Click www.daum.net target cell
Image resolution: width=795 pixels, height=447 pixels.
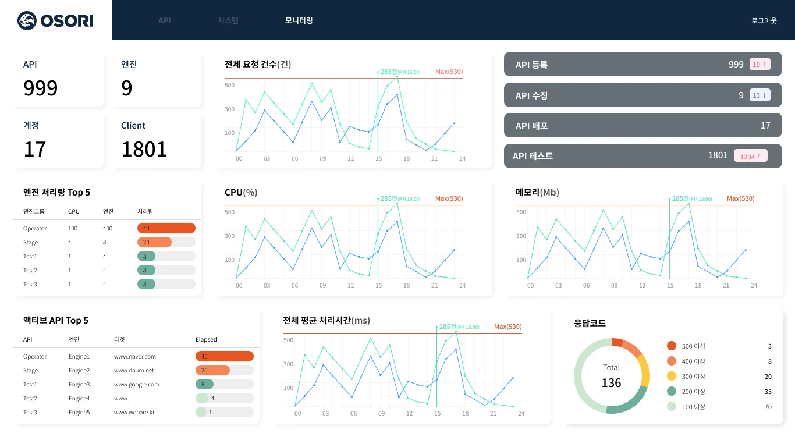click(x=134, y=370)
